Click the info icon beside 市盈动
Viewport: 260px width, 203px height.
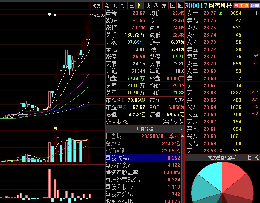[123, 100]
